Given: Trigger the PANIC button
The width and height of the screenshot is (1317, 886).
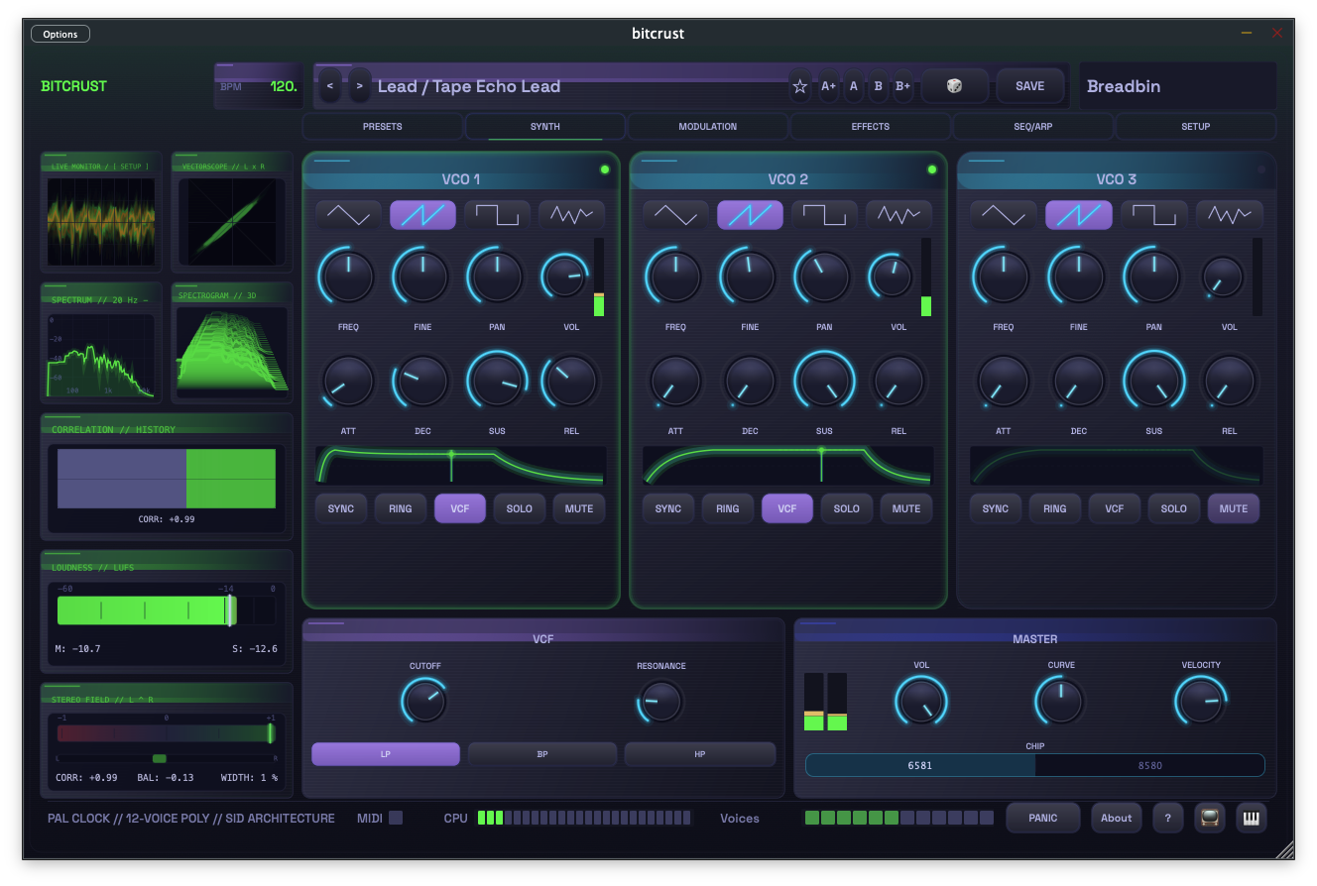Looking at the screenshot, I should 1042,818.
